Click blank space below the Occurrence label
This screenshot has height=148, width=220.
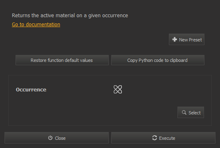56,110
